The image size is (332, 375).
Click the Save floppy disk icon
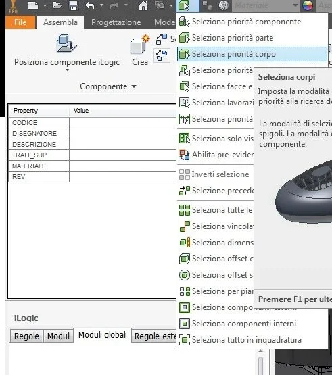74,5
